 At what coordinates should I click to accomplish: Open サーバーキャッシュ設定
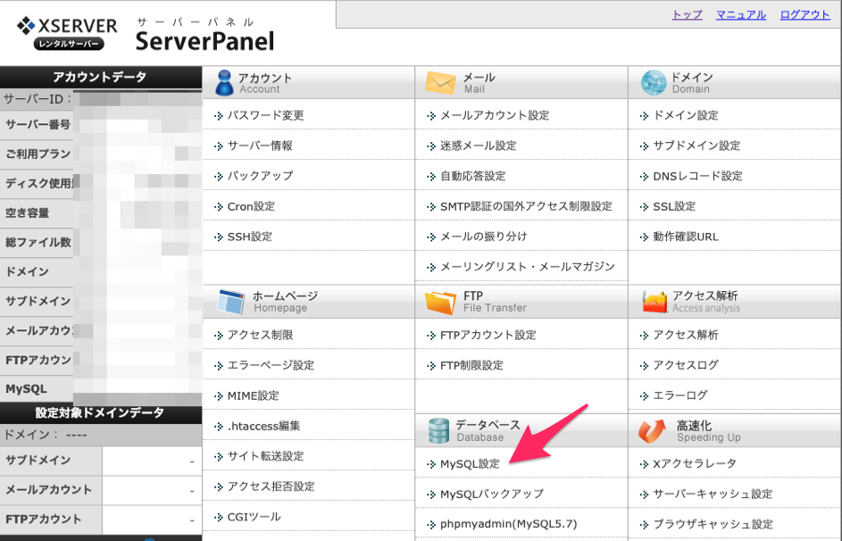pyautogui.click(x=713, y=494)
